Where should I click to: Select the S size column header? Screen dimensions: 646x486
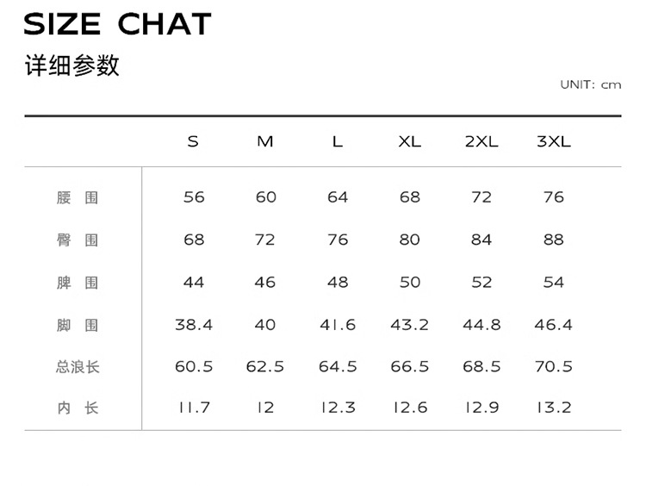[x=193, y=141]
